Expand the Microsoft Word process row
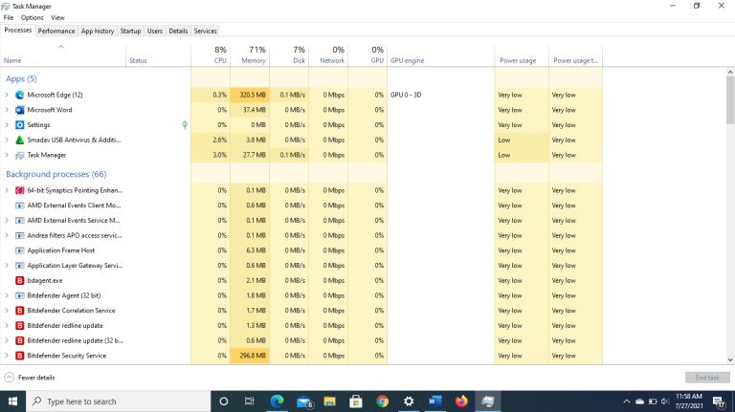The width and height of the screenshot is (735, 412). [x=7, y=110]
